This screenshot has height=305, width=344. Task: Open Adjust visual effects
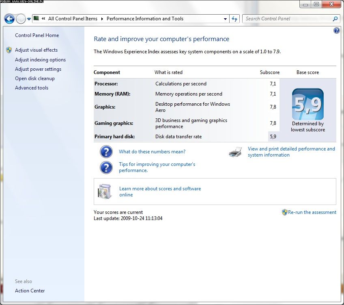(x=36, y=50)
